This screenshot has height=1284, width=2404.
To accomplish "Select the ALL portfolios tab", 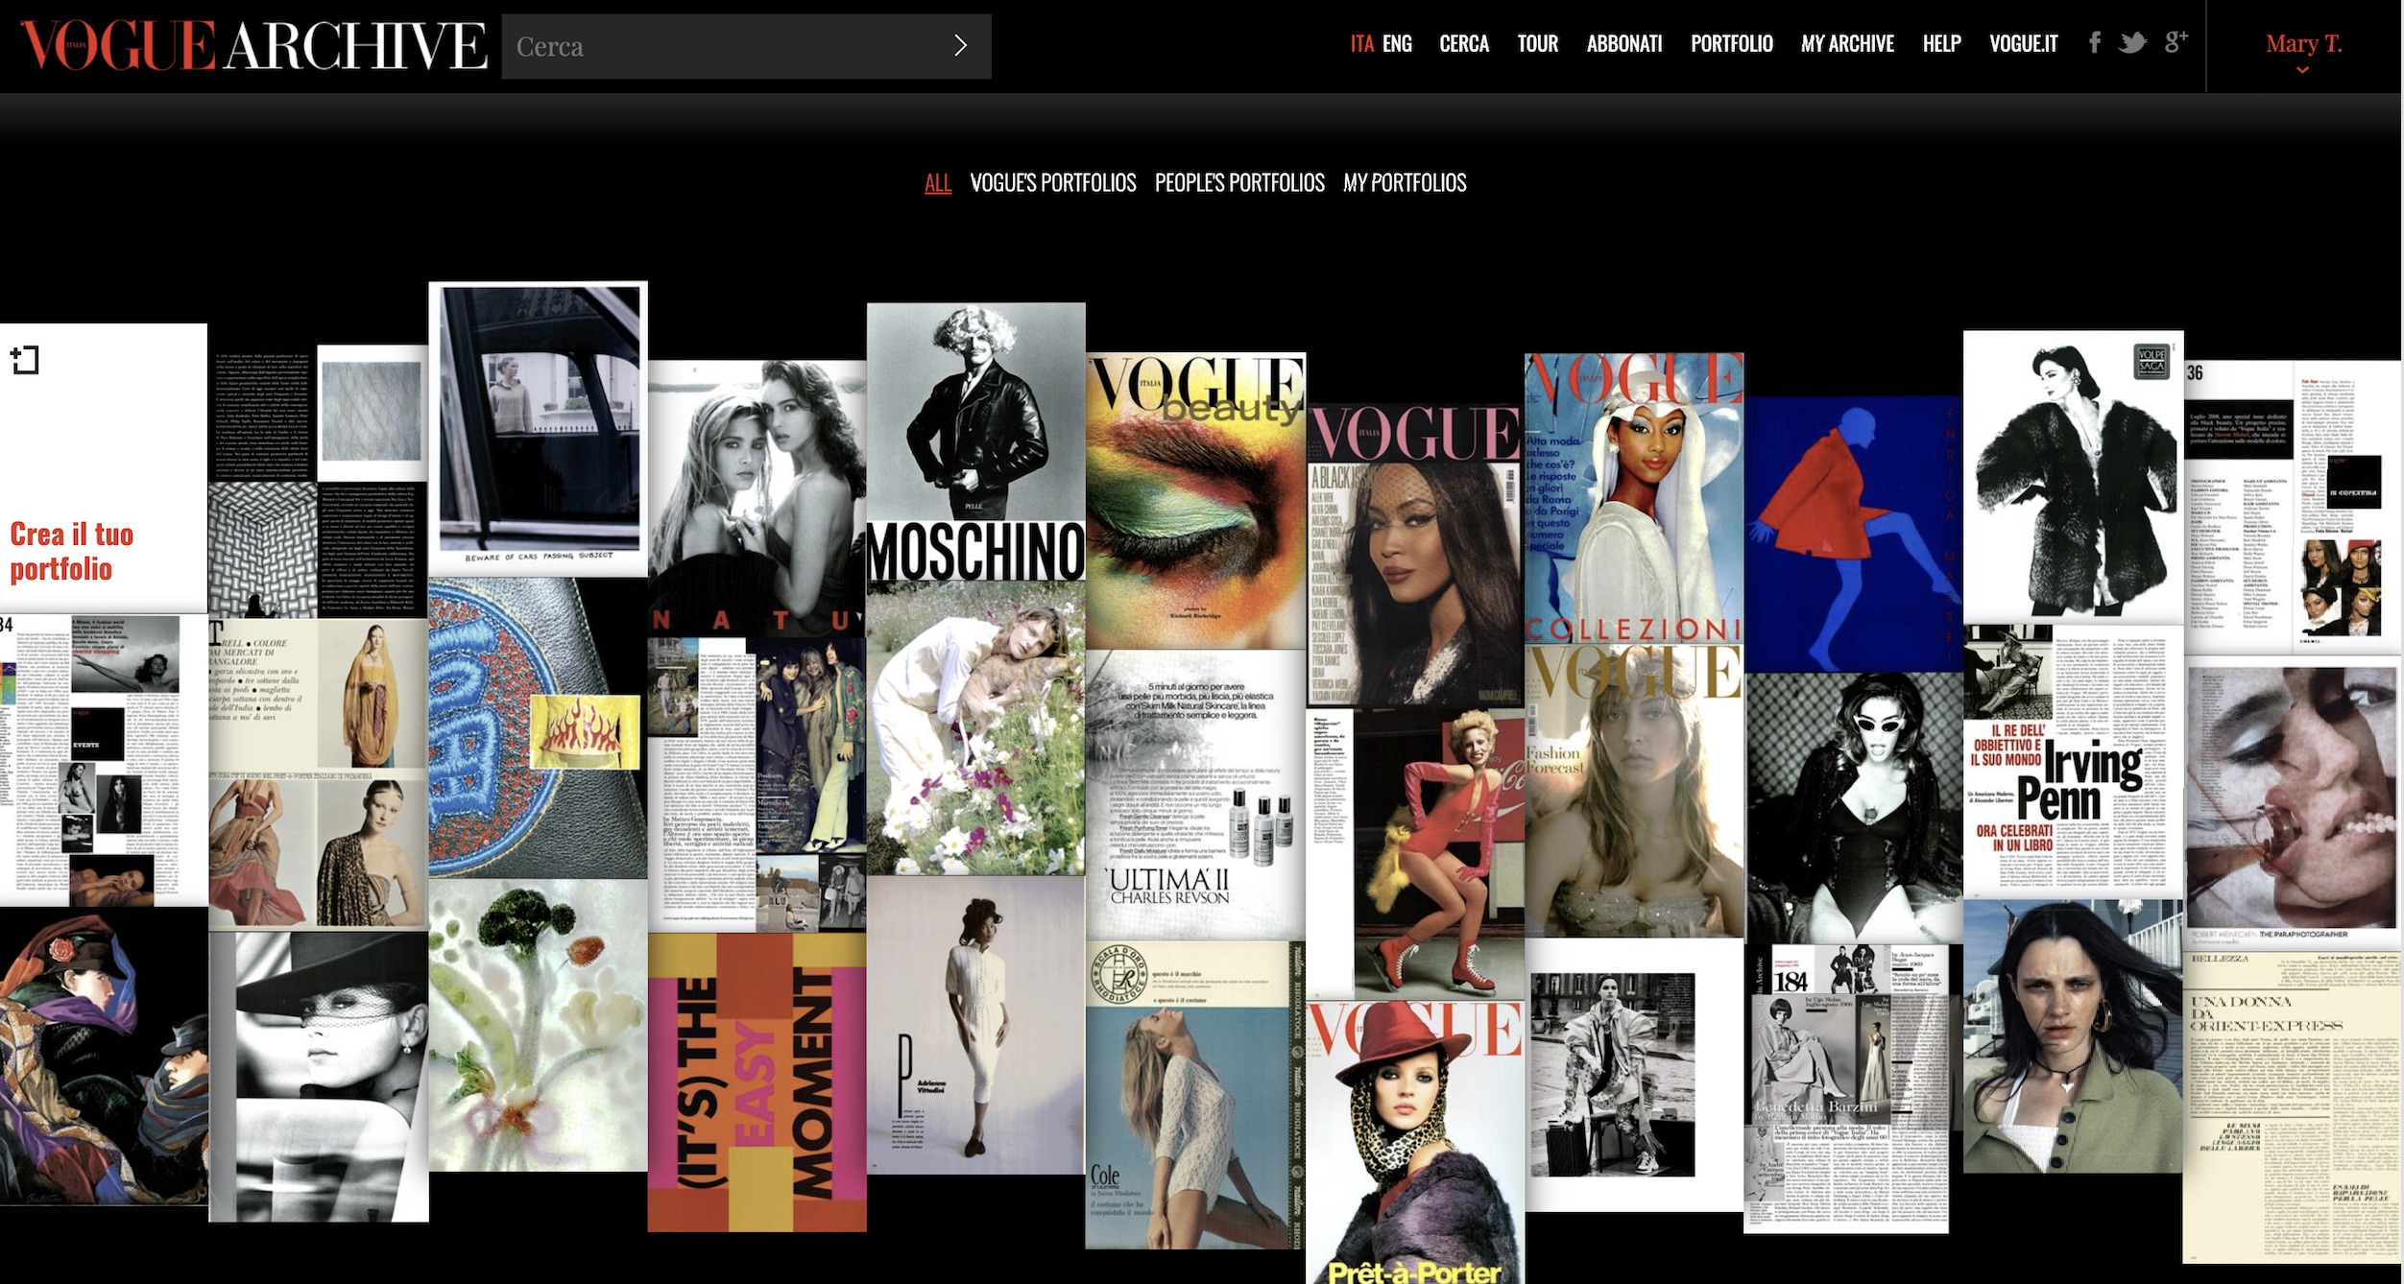I will [x=938, y=182].
